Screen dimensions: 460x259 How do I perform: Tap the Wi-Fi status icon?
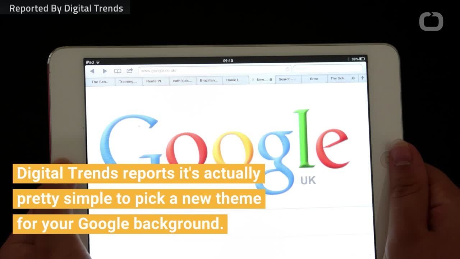98,63
